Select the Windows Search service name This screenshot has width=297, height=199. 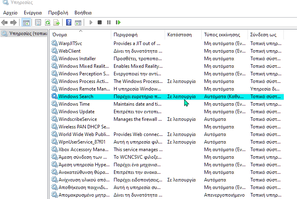tap(76, 97)
